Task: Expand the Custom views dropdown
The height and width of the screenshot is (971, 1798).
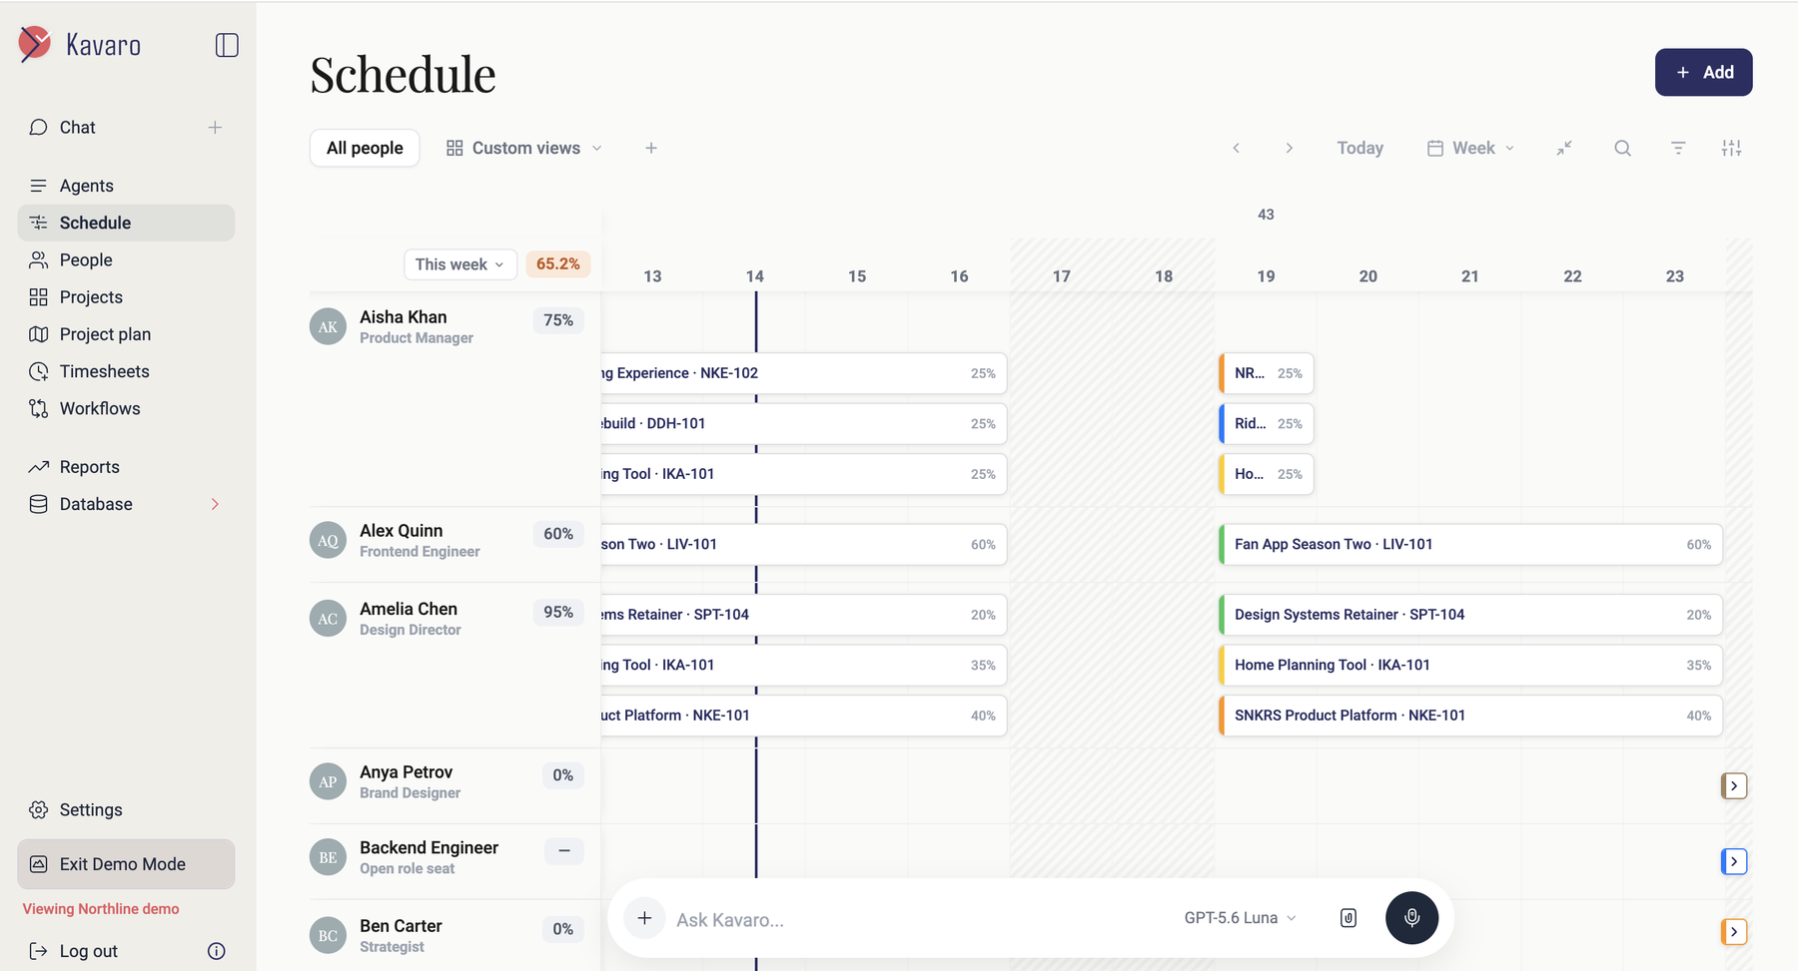Action: (524, 148)
